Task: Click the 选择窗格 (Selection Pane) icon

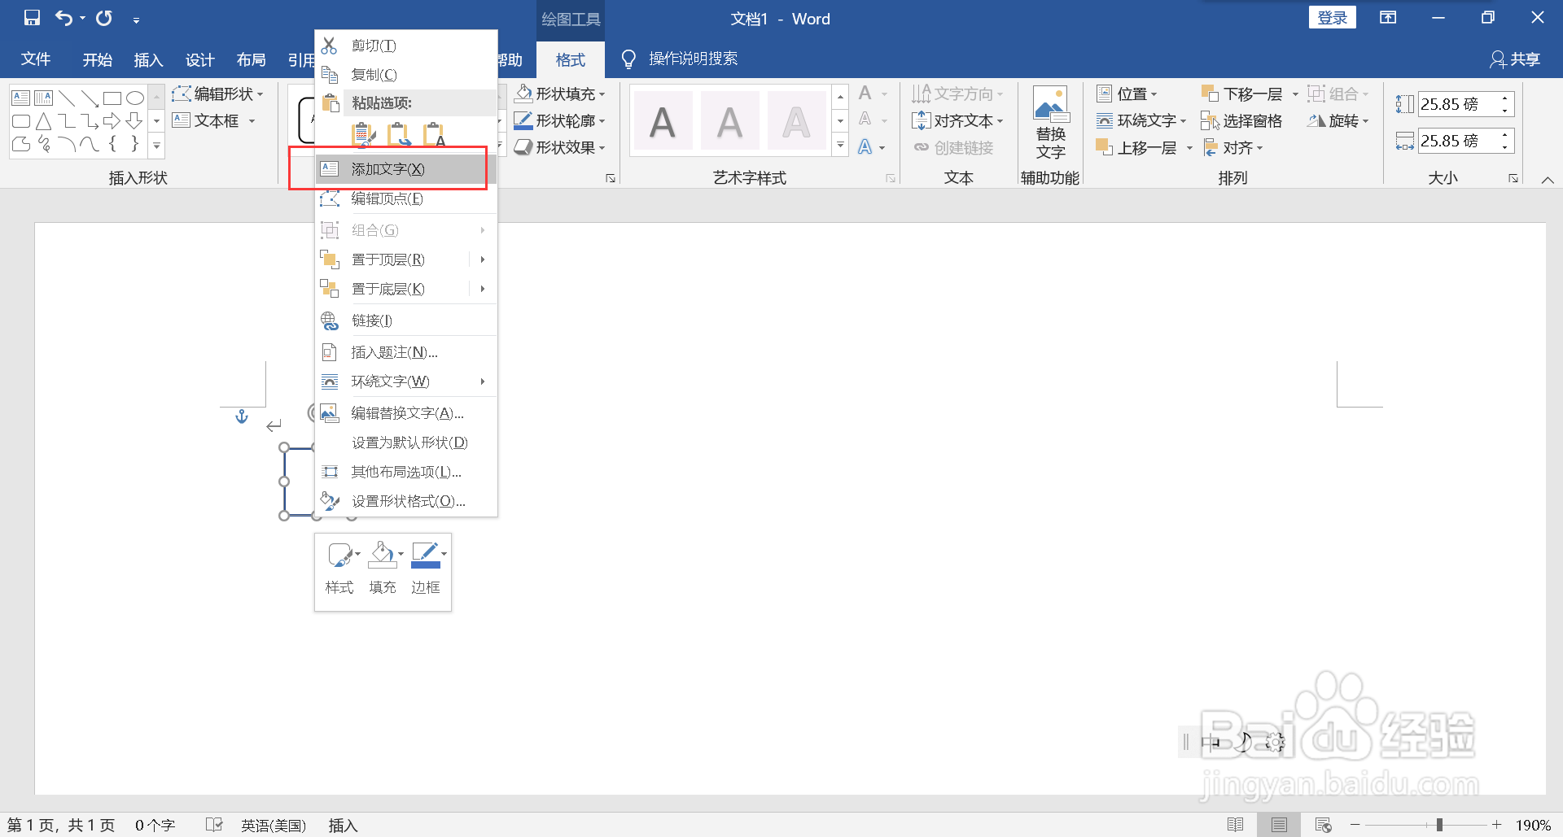Action: coord(1211,120)
